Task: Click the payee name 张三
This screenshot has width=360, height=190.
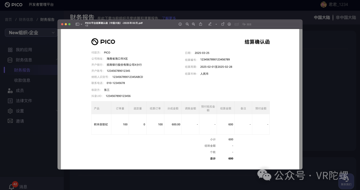Action: coord(107,90)
